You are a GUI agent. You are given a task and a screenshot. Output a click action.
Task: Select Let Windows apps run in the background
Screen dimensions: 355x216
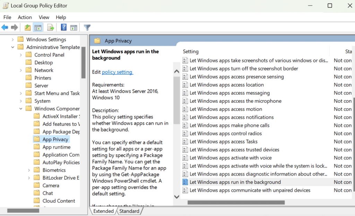pos(235,182)
